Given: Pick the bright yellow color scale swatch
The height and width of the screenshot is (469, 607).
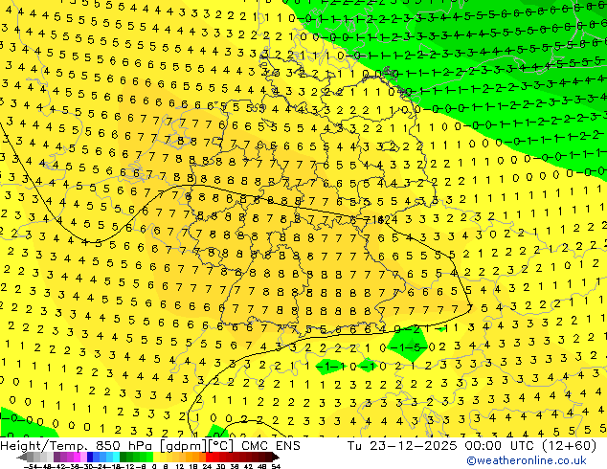Looking at the screenshot, I should [x=156, y=458].
